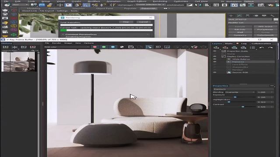Click the delete layer icon in Layers panel
Screen dimensions: 280x157
[225, 48]
